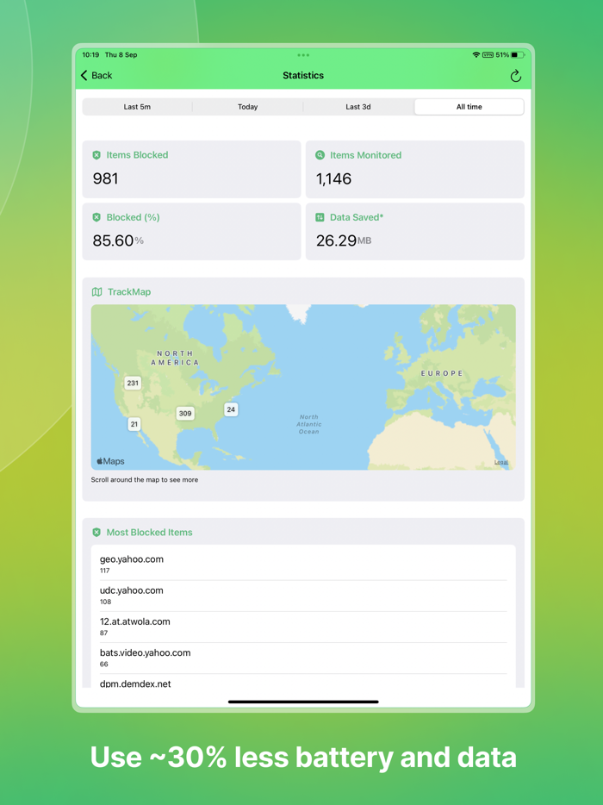This screenshot has height=805, width=603.
Task: Tap the 26.29 MB data saved value
Action: click(x=344, y=240)
